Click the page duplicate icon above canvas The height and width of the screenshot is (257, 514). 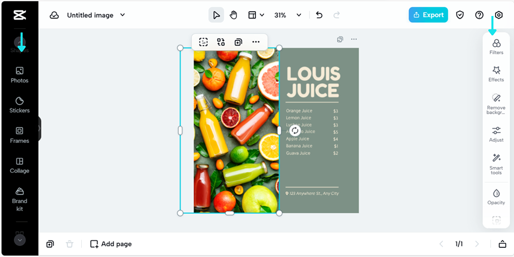click(340, 40)
